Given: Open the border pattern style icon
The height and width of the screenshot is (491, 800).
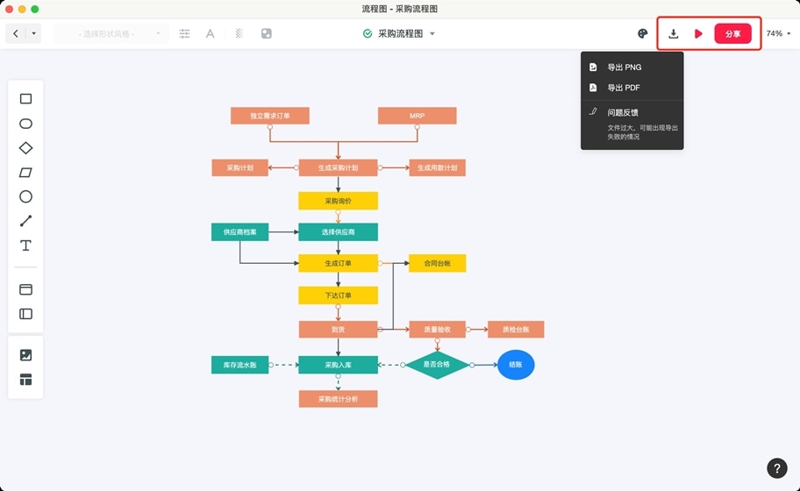Looking at the screenshot, I should coord(239,33).
